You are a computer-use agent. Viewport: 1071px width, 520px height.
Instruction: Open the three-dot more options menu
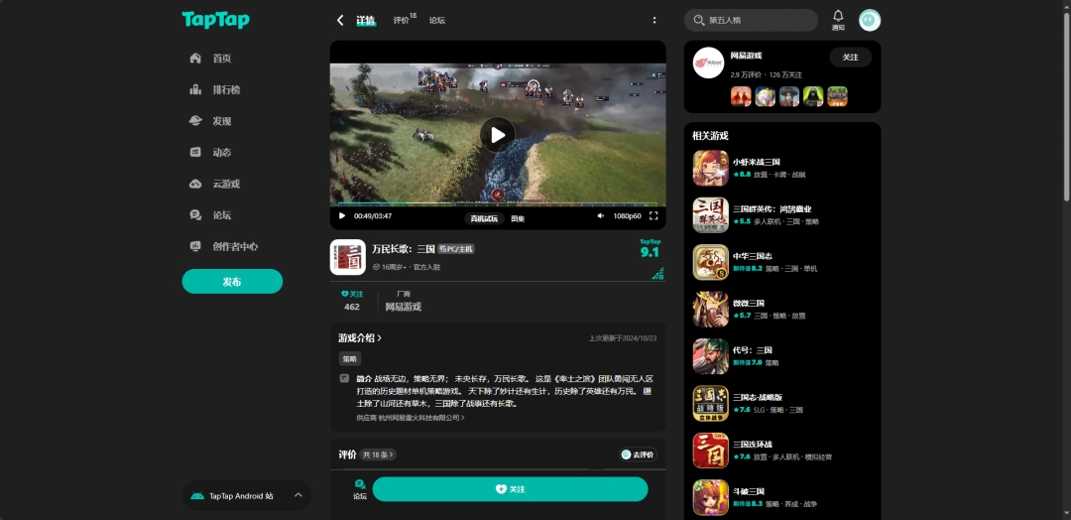click(654, 20)
